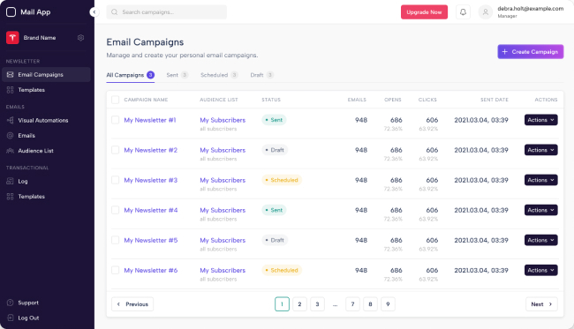
Task: Click the Draft status badge for Newsletter #5
Action: pyautogui.click(x=275, y=240)
